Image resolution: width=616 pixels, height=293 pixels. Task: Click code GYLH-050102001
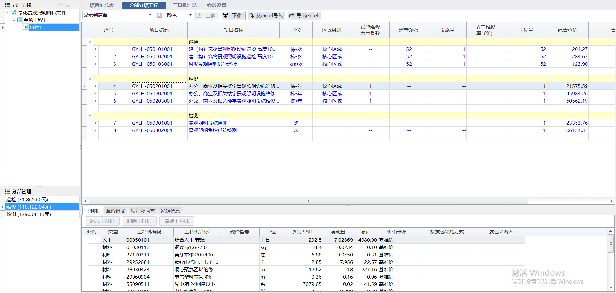pyautogui.click(x=152, y=57)
